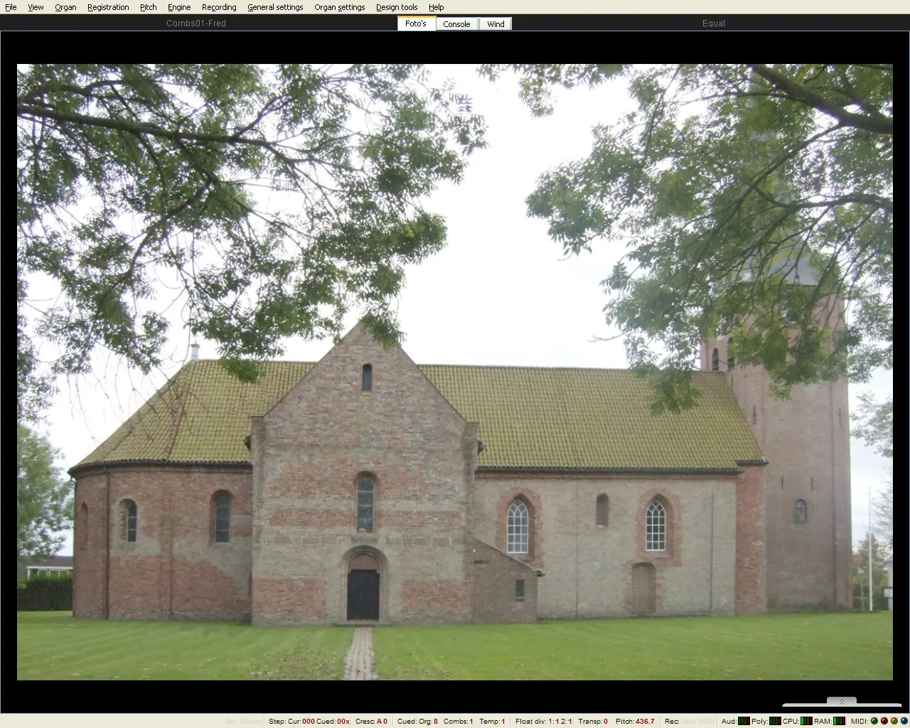The image size is (910, 728).
Task: Open the Registration menu
Action: [108, 7]
